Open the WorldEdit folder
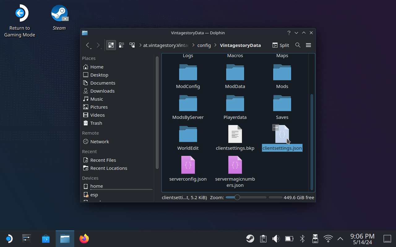The image size is (396, 247). coord(188,135)
